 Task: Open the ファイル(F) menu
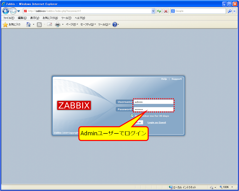9,18
